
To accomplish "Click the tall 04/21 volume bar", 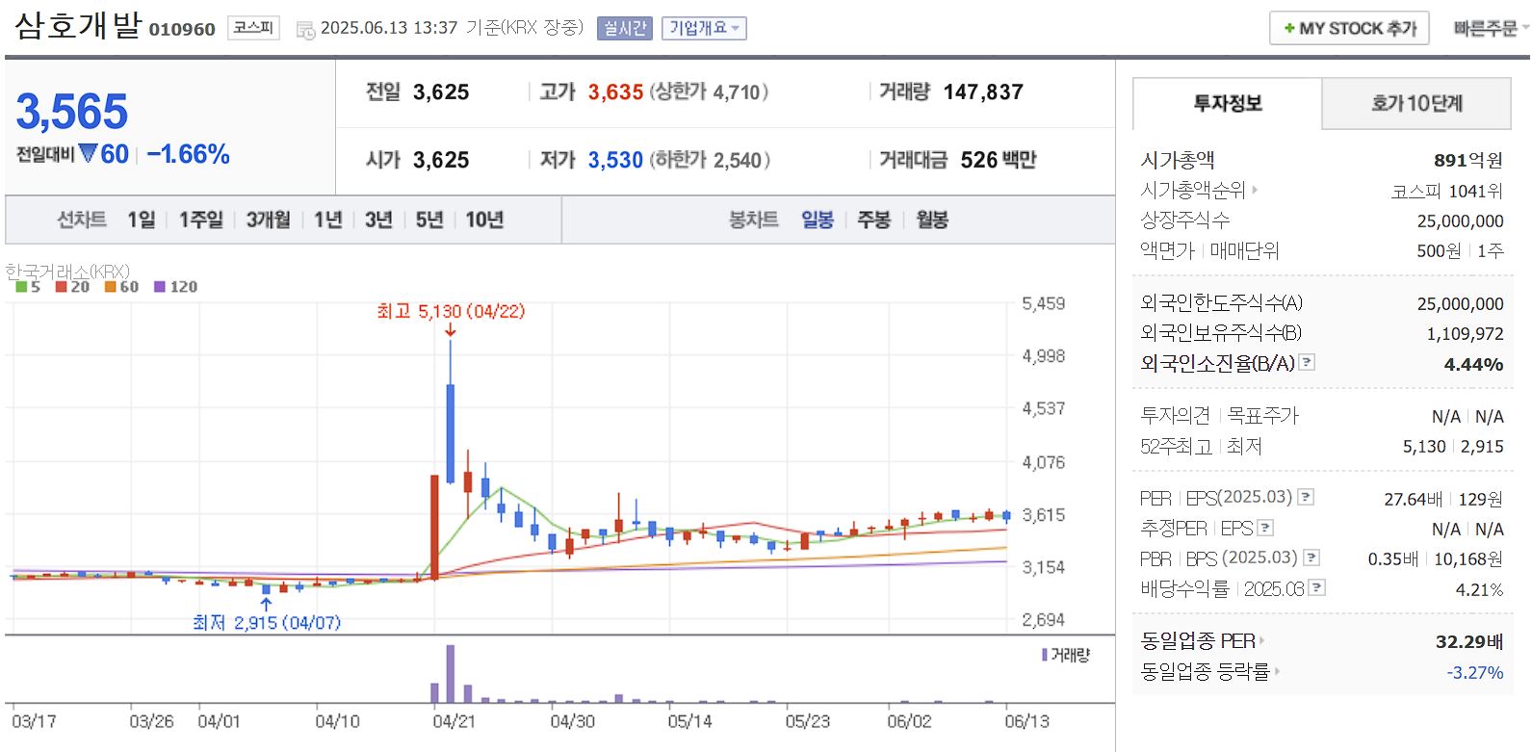I will [x=450, y=674].
